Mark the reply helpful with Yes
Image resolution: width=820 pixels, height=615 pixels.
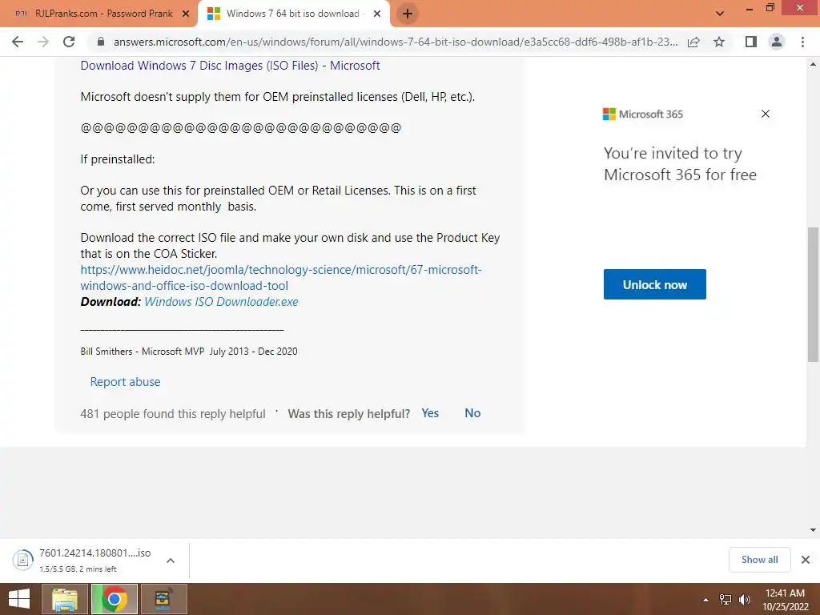[430, 413]
